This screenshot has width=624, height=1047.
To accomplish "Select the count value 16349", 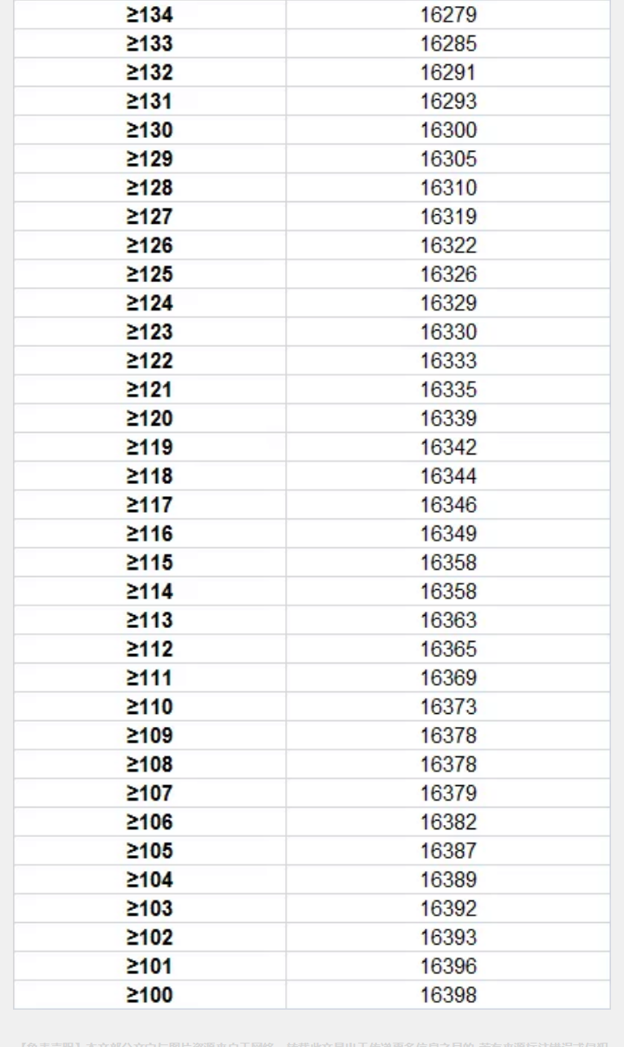I will click(x=448, y=533).
